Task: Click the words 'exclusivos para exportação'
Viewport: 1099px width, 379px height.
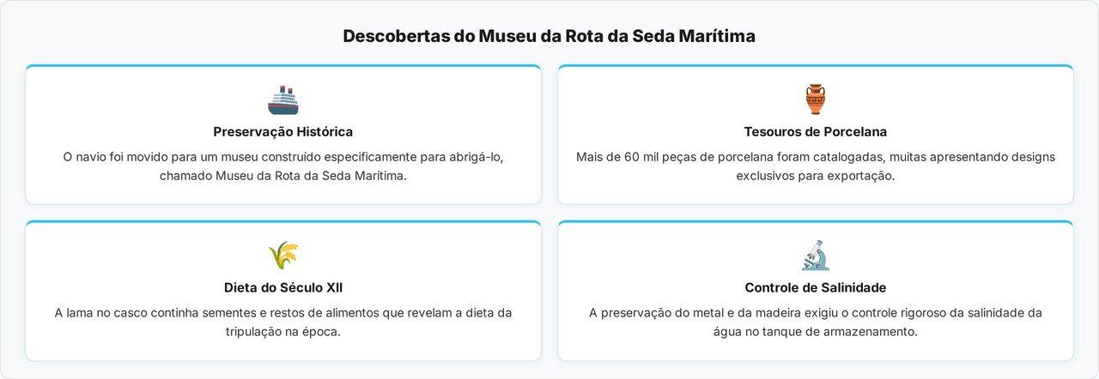Action: pos(815,176)
